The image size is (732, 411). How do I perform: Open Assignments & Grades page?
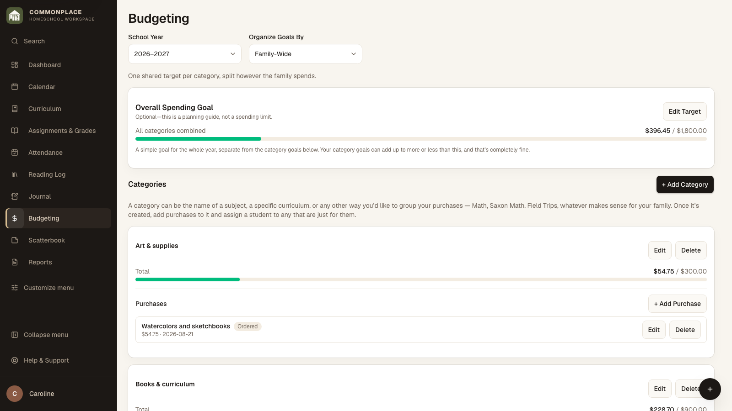pos(59,131)
